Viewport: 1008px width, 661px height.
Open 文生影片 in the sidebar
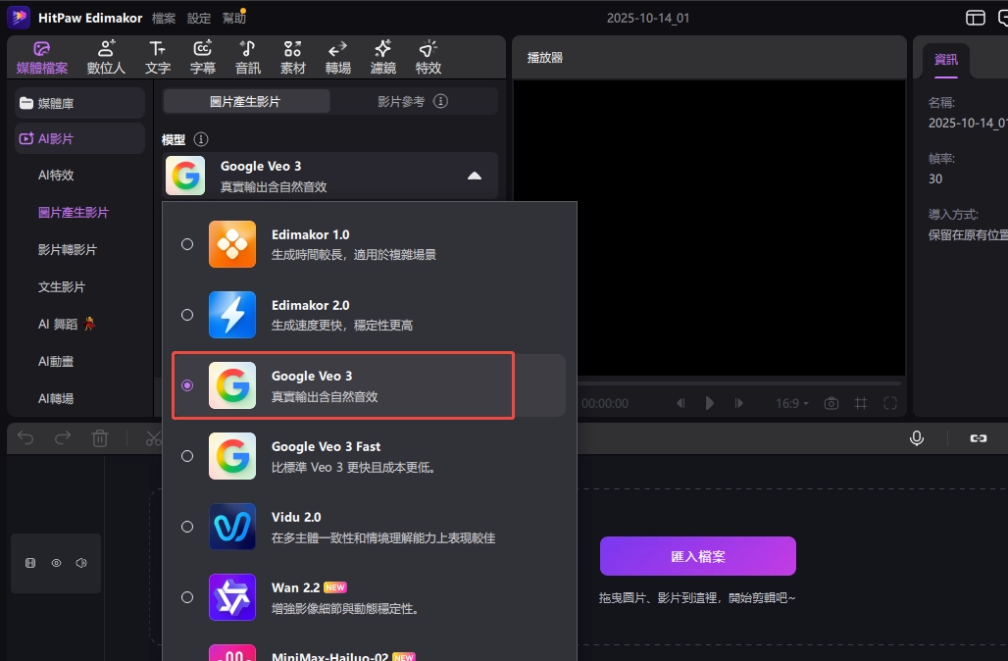[62, 287]
